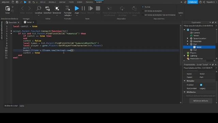Open the help icon beside Colaborar

coord(200,2)
